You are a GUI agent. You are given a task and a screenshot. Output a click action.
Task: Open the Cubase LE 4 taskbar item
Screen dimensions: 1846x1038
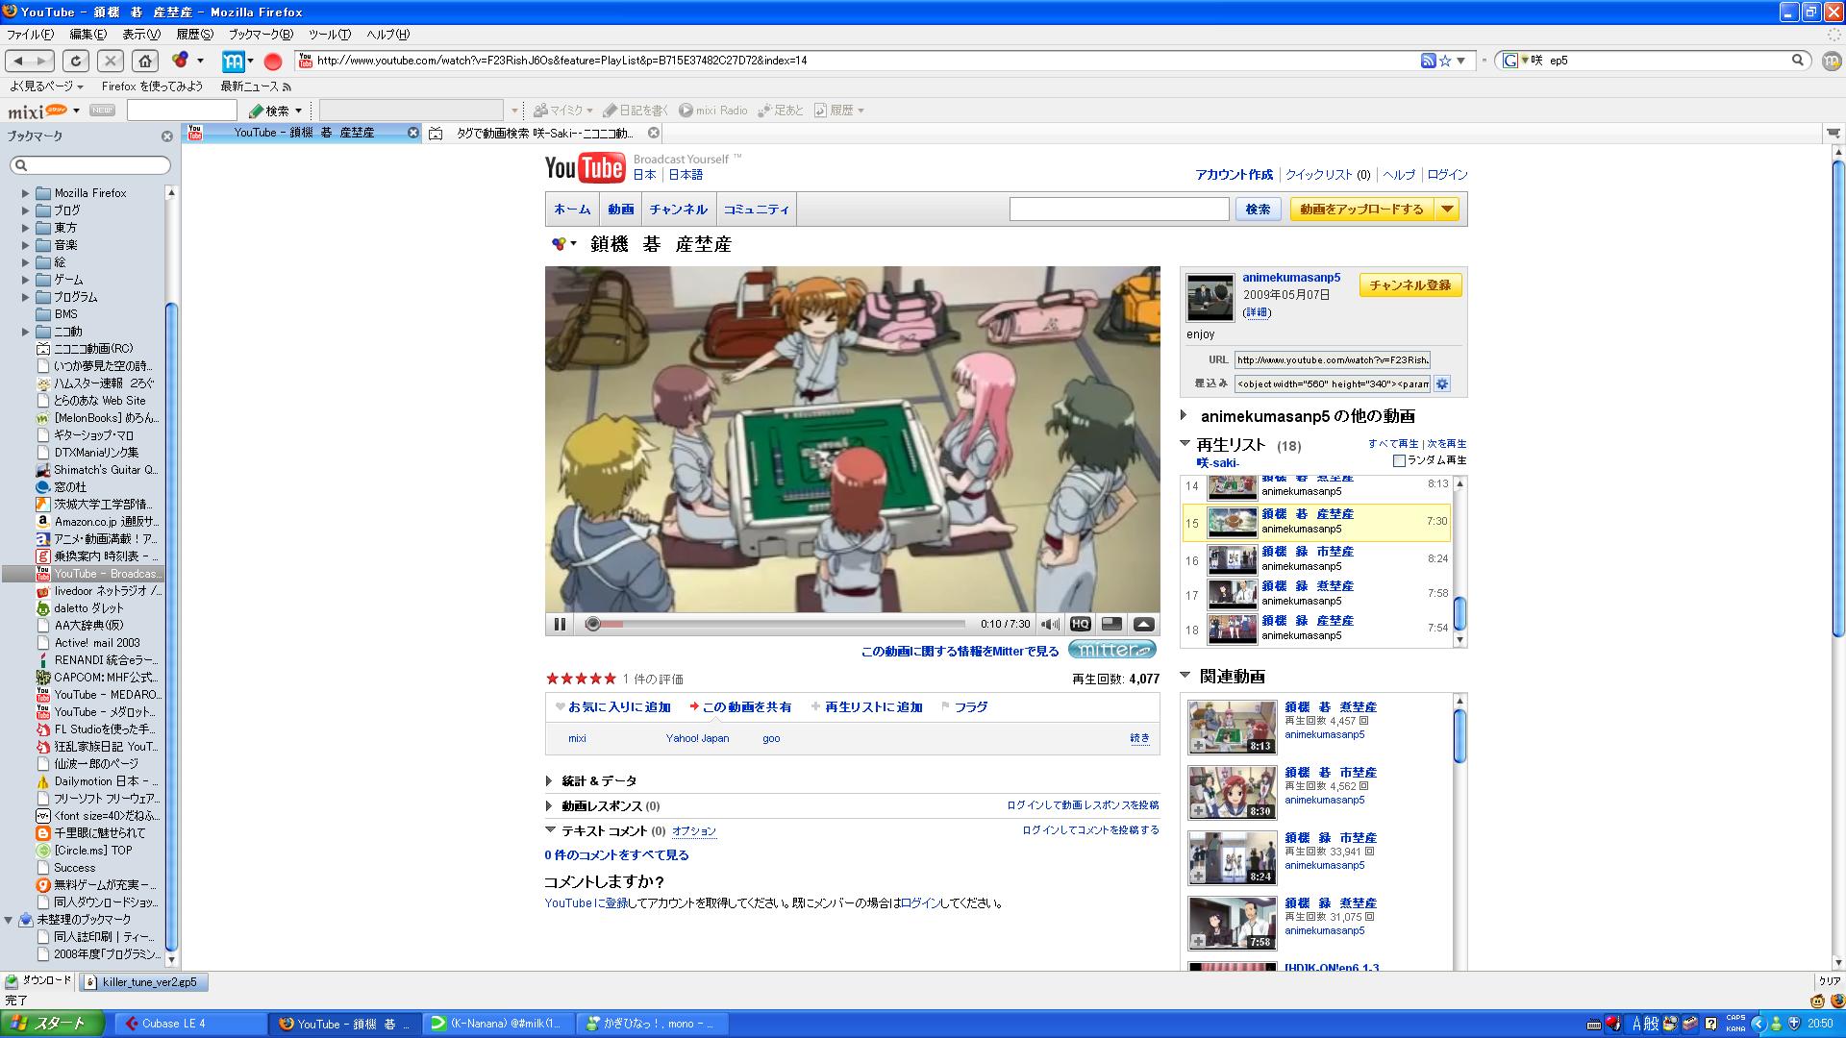(190, 1024)
